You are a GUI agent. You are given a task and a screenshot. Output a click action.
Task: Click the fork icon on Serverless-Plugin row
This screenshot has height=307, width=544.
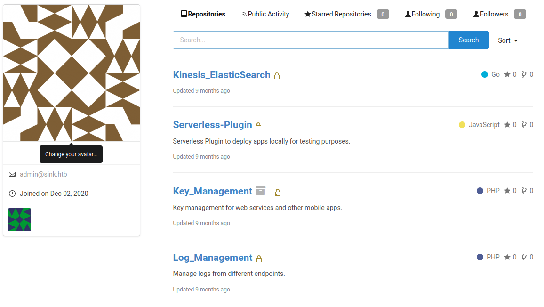click(x=524, y=125)
